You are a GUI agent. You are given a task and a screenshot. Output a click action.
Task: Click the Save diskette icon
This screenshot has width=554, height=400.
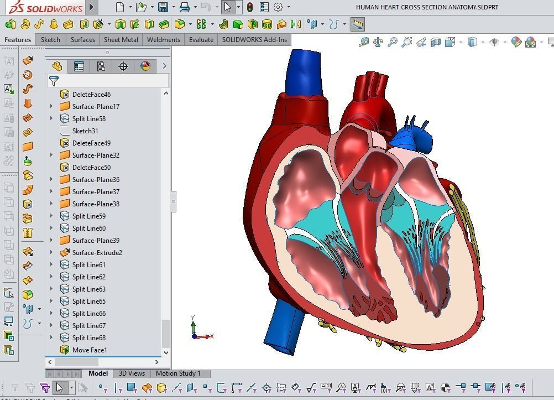point(163,7)
